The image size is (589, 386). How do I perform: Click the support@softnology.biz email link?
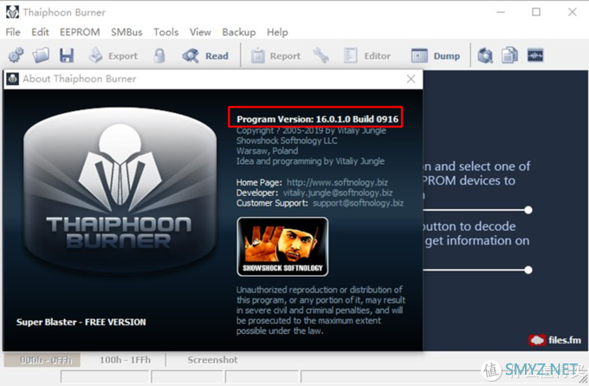pyautogui.click(x=359, y=203)
